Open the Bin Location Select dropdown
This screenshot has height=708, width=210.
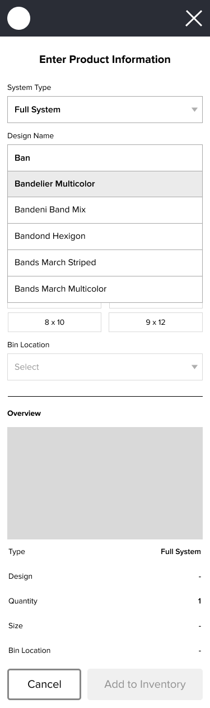(105, 367)
